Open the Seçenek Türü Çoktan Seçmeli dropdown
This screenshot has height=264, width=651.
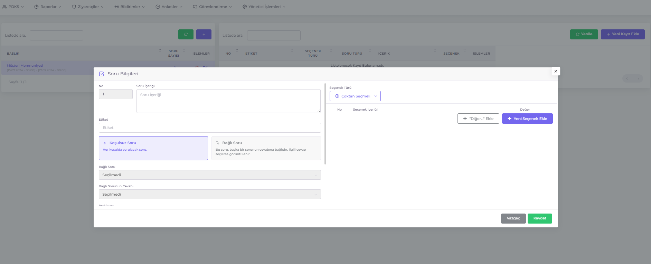click(355, 96)
